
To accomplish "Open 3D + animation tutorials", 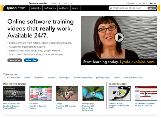I will [x=11, y=78].
